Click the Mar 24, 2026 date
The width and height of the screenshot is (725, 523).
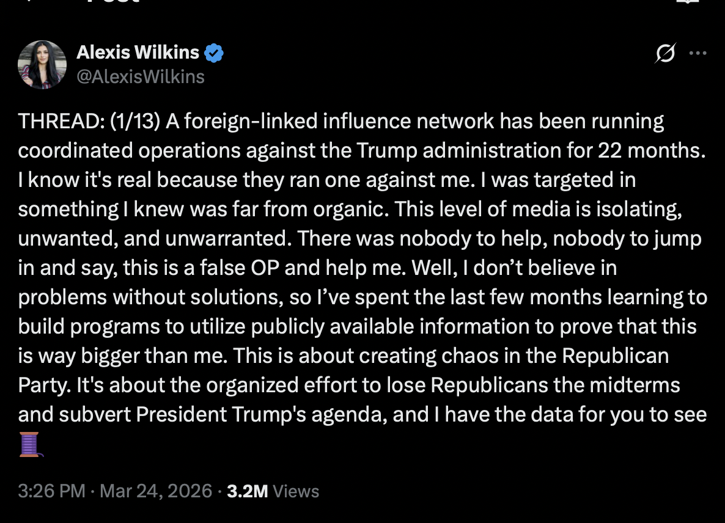[156, 491]
